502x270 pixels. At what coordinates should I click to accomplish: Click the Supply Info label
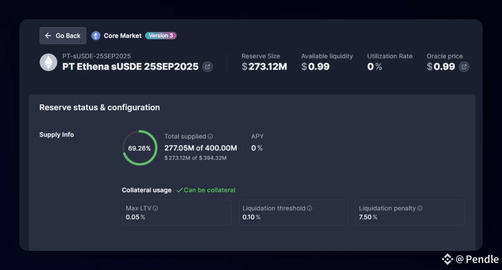pos(56,135)
